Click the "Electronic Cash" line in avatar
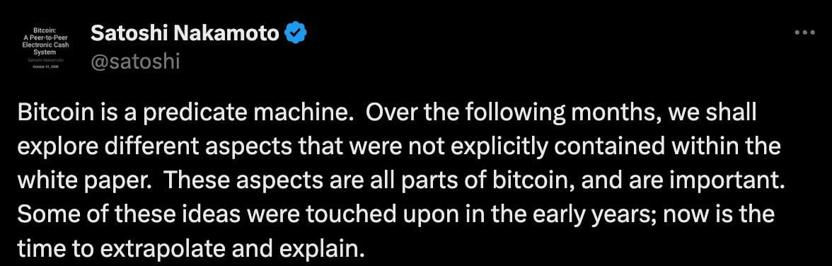 click(x=45, y=45)
